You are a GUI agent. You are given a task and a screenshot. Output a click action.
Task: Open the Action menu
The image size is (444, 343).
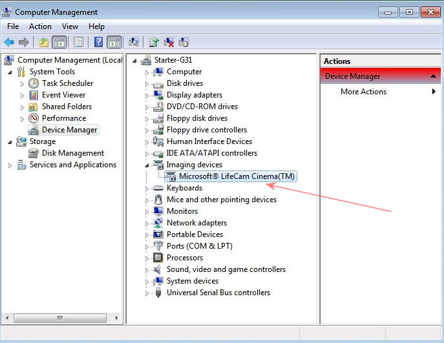(x=40, y=26)
